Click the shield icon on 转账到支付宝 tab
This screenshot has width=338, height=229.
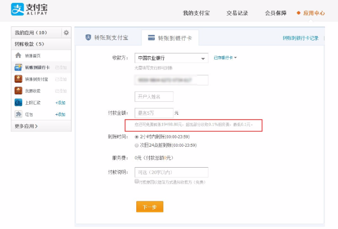point(88,38)
